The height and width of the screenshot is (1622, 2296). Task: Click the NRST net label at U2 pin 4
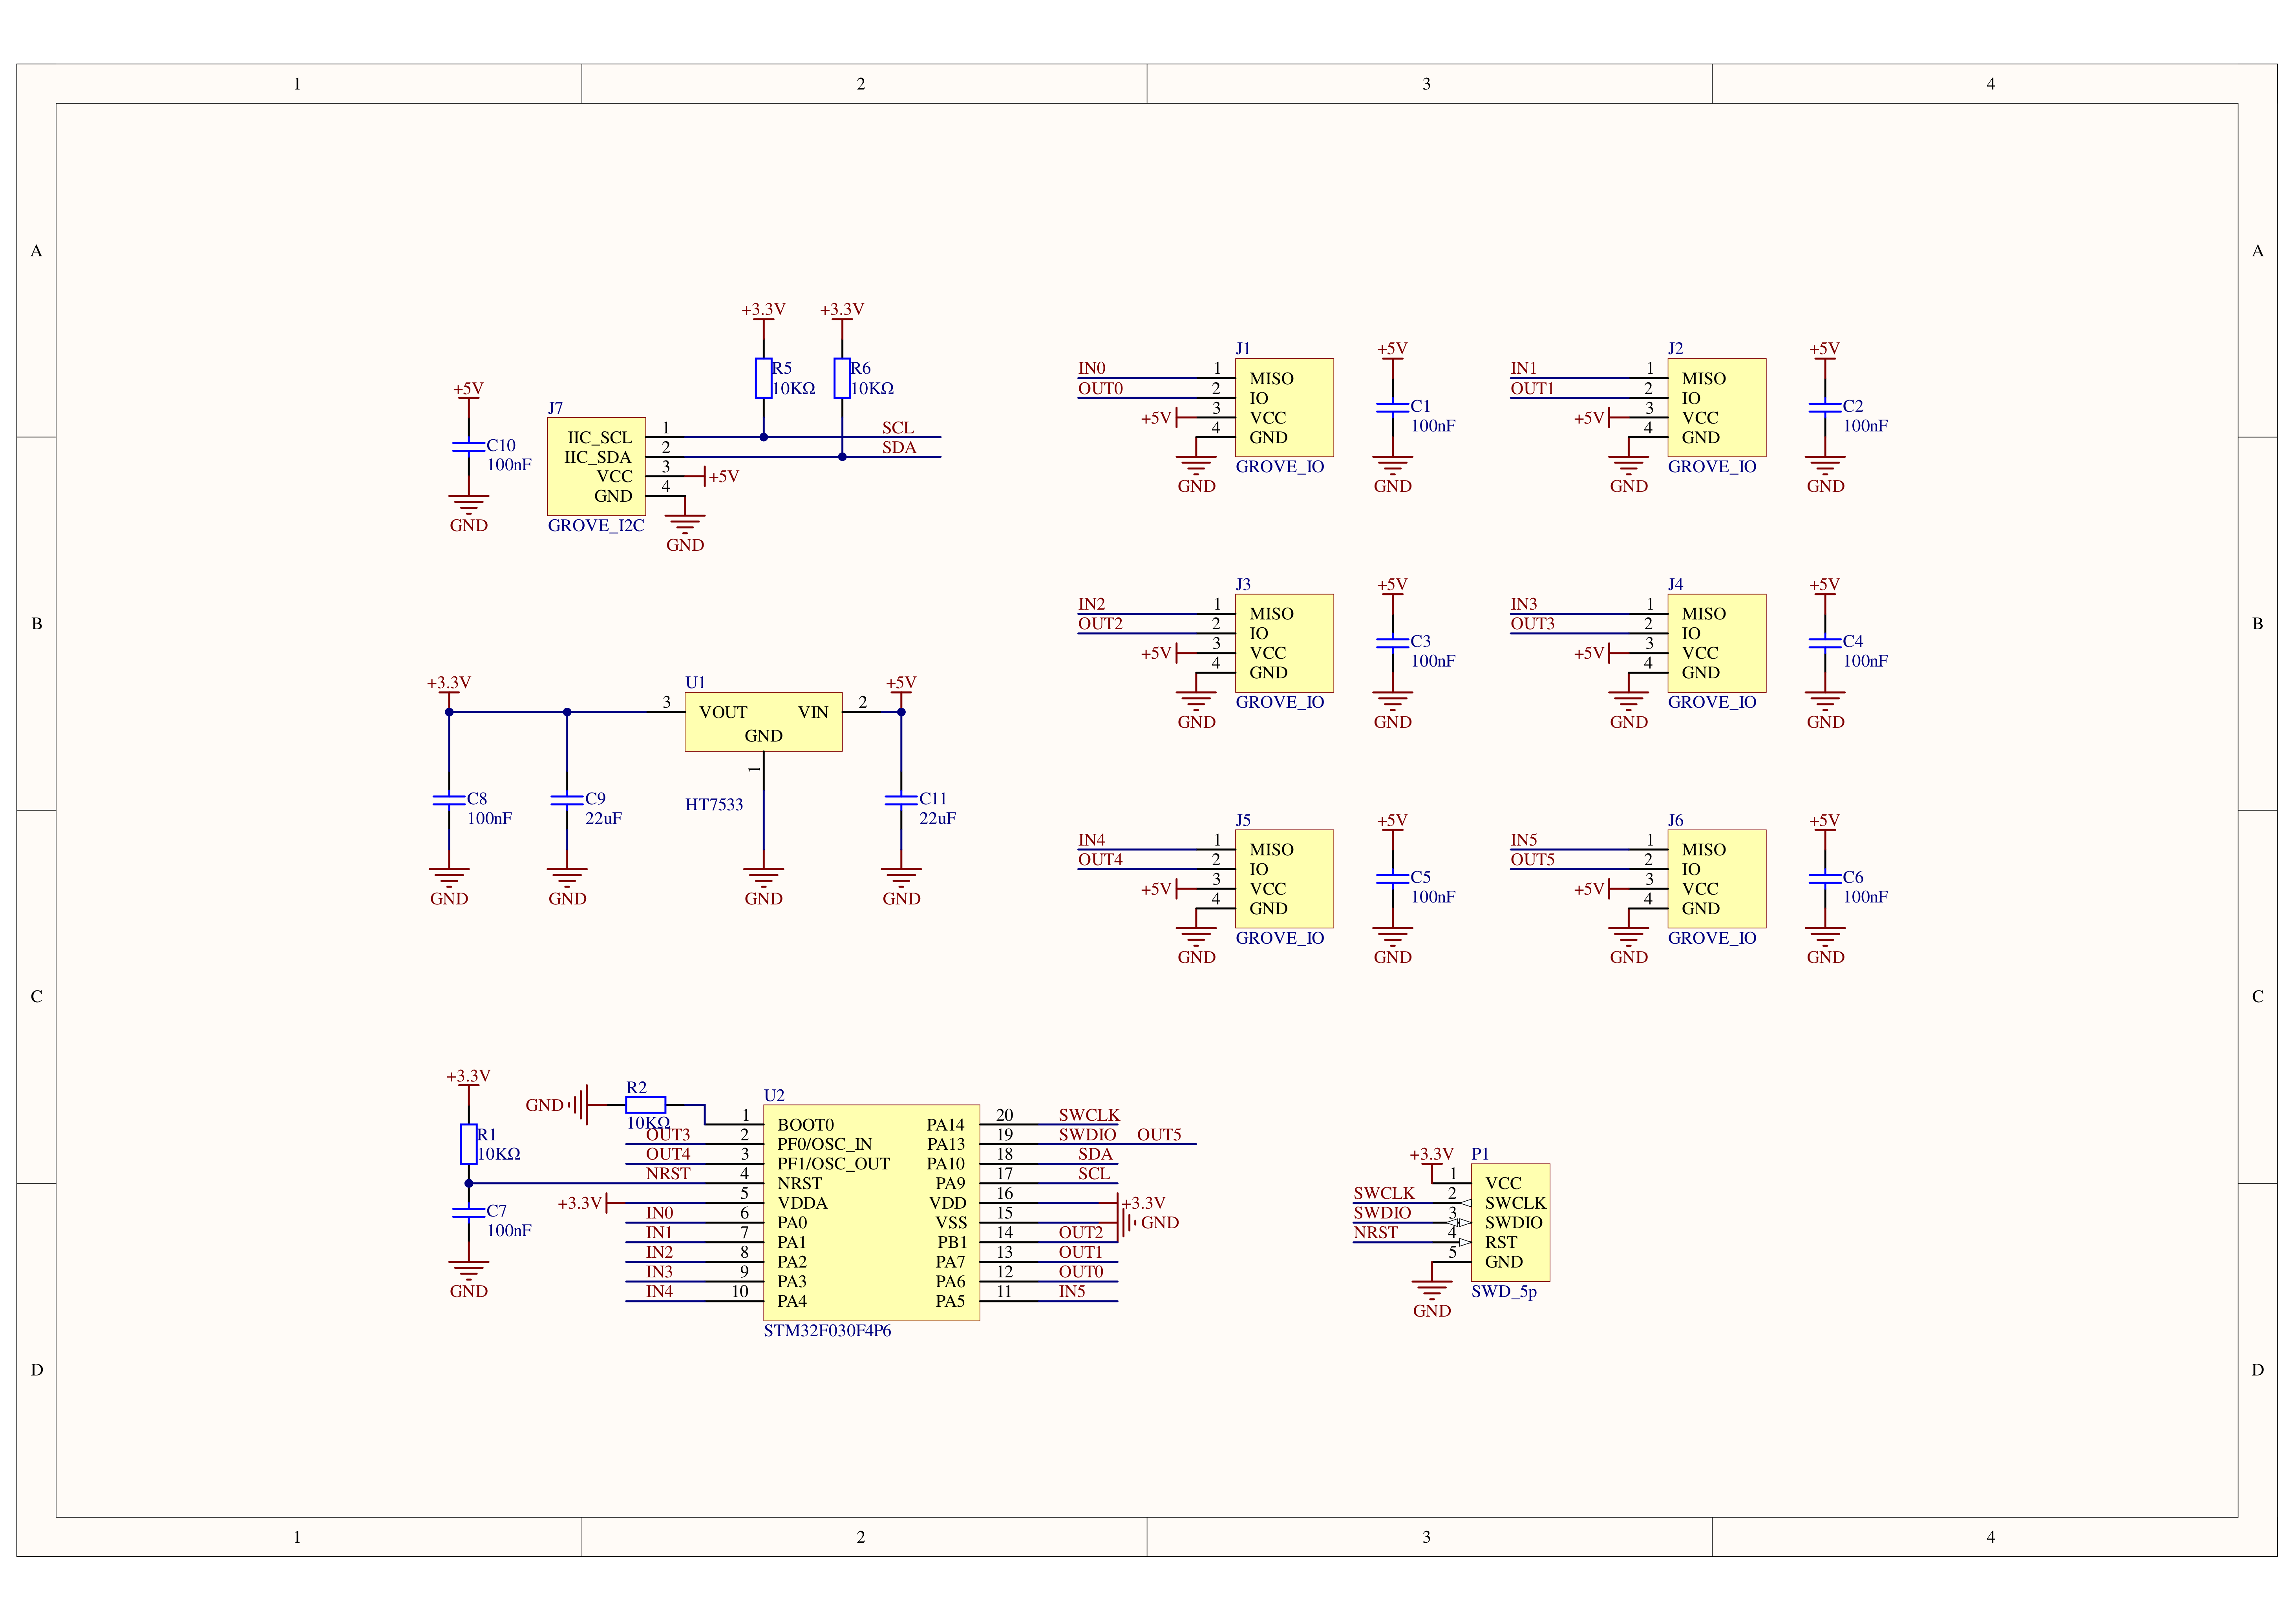[668, 1174]
